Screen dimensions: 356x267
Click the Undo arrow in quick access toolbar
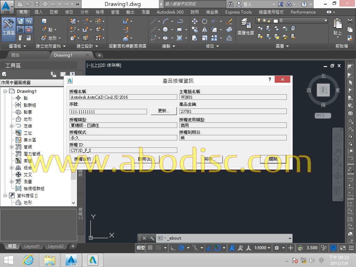(53, 4)
